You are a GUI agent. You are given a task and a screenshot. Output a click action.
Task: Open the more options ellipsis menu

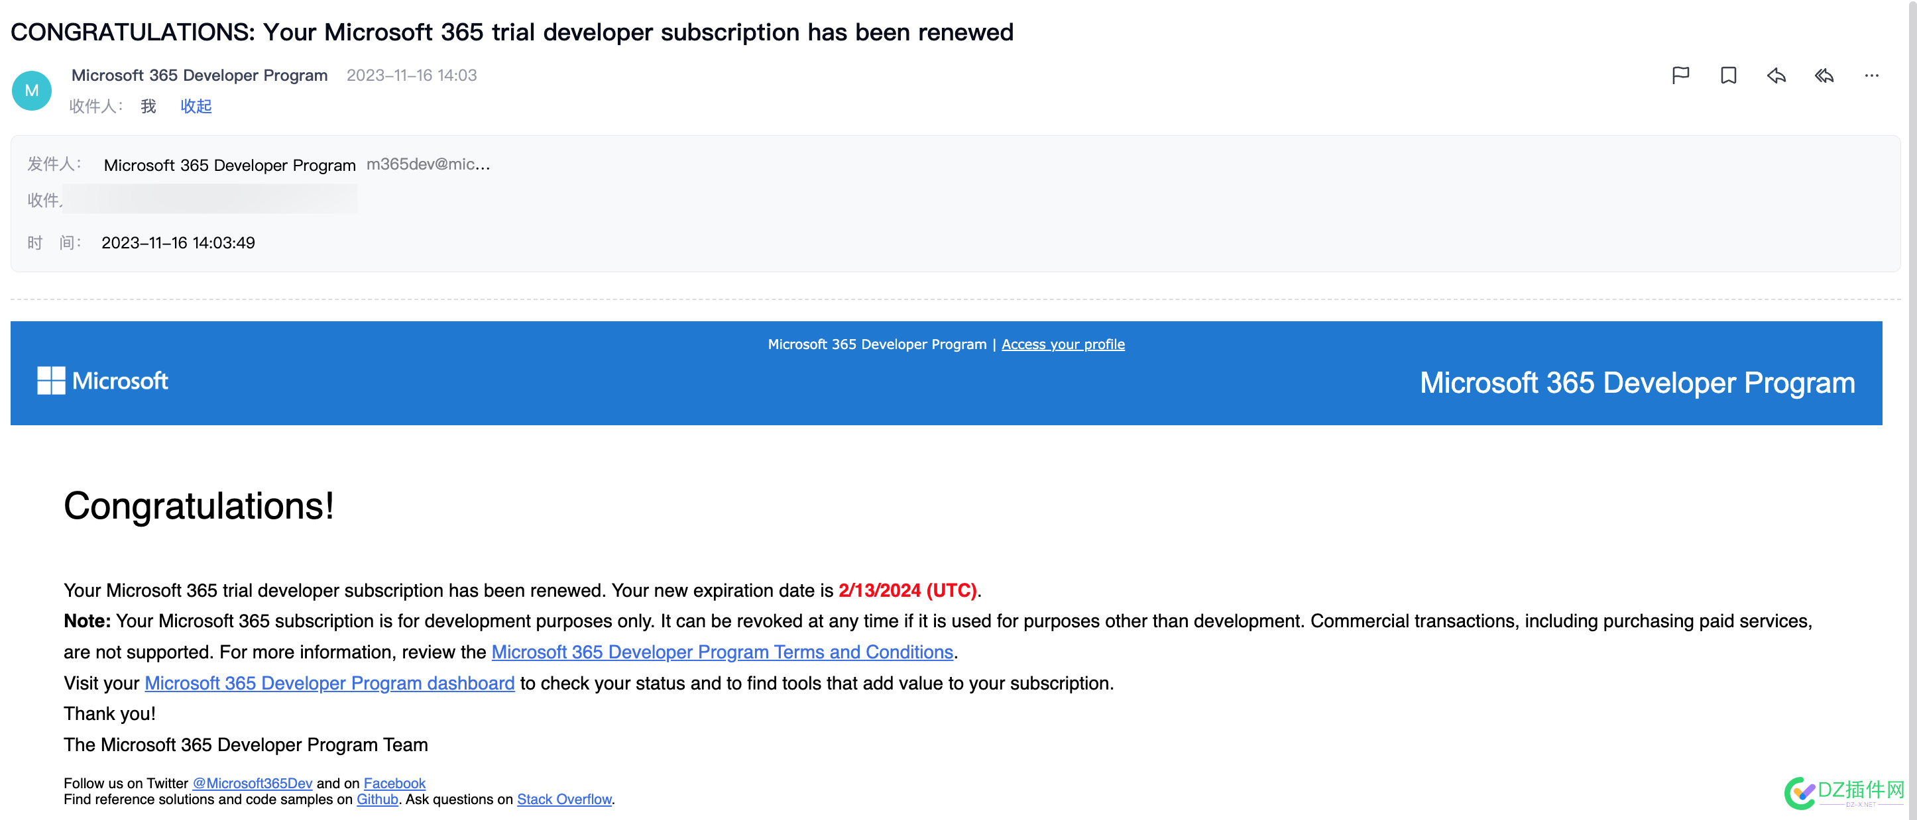(x=1872, y=75)
